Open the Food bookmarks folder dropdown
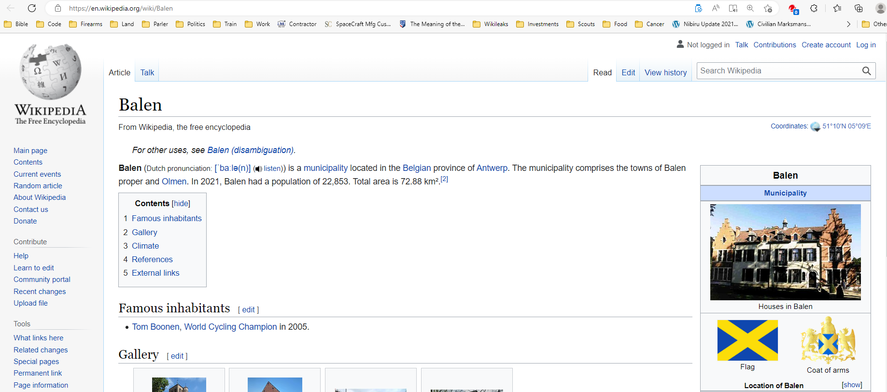The image size is (887, 392). pyautogui.click(x=615, y=24)
